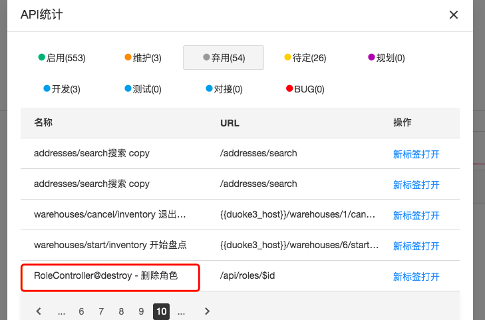
Task: Go to previous page arrow
Action: tap(39, 311)
